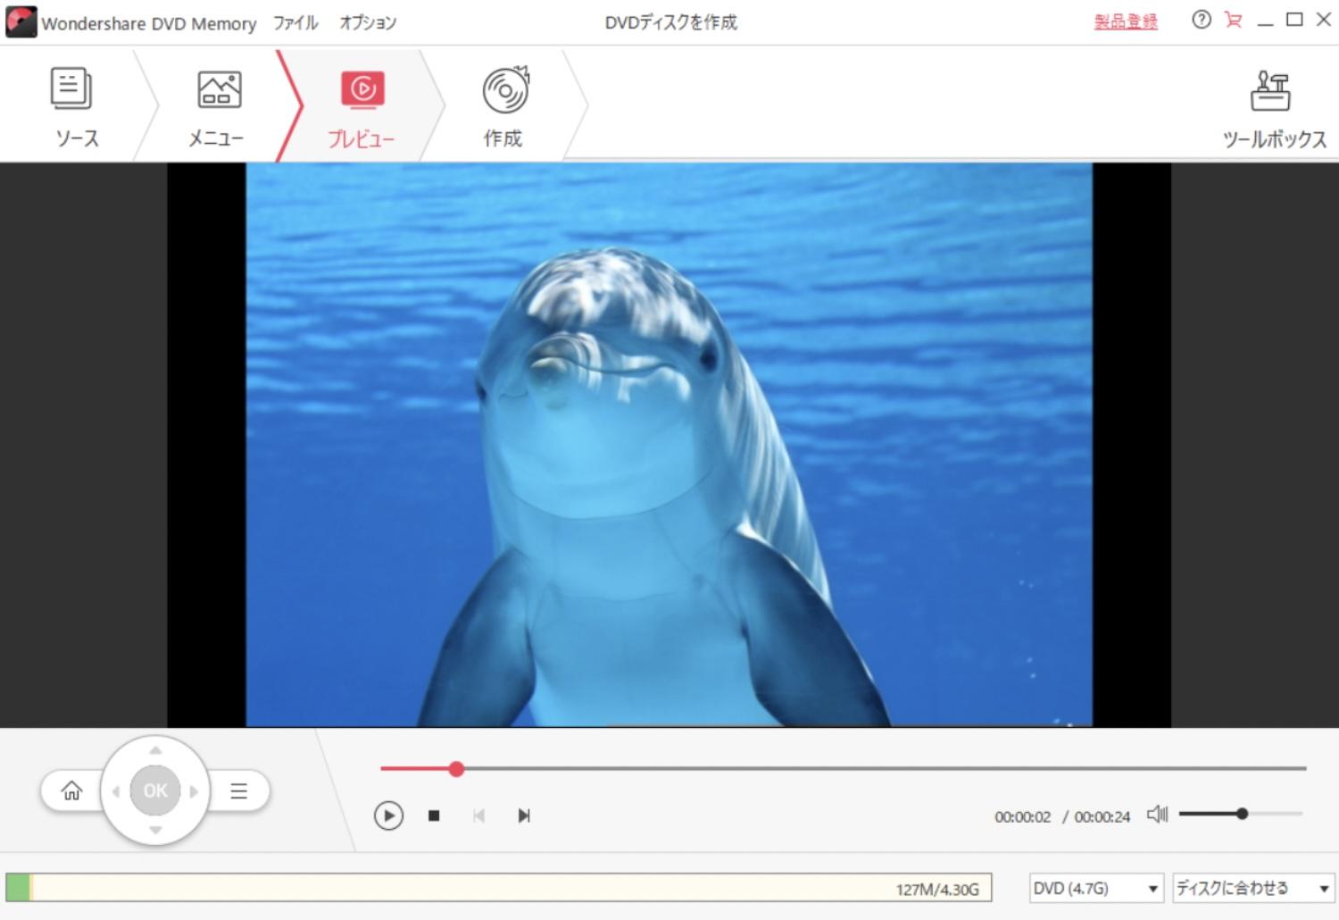Click the home button on the remote
The image size is (1339, 920).
coord(71,790)
